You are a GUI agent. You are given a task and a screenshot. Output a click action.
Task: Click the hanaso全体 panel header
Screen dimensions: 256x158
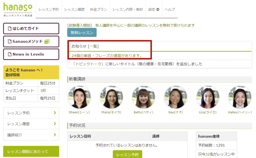tap(217, 136)
